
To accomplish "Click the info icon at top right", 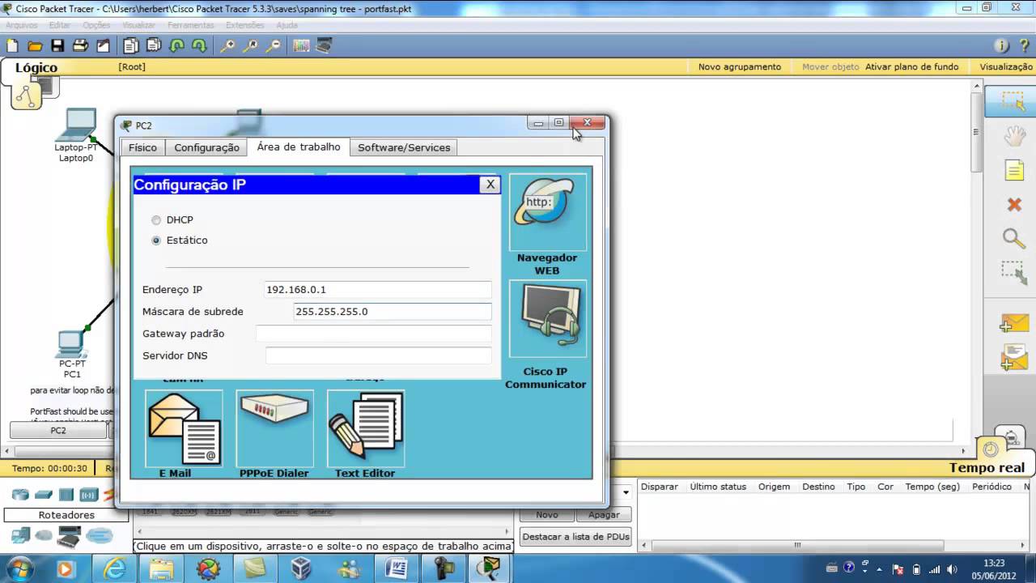I will 1001,46.
